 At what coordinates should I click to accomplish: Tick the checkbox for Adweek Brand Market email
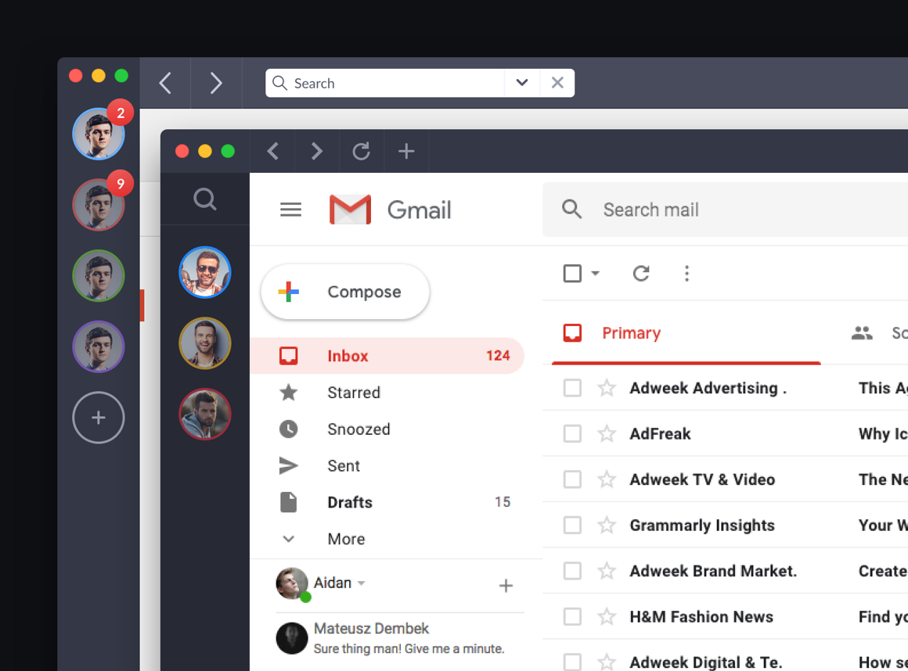pos(572,570)
